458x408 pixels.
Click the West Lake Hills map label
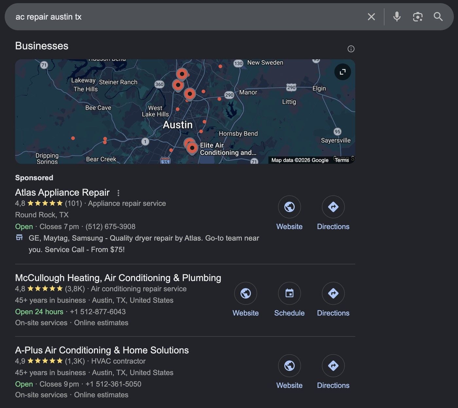point(155,111)
